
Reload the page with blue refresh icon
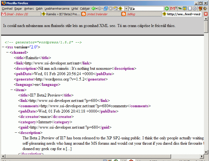pyautogui.click(x=106, y=9)
